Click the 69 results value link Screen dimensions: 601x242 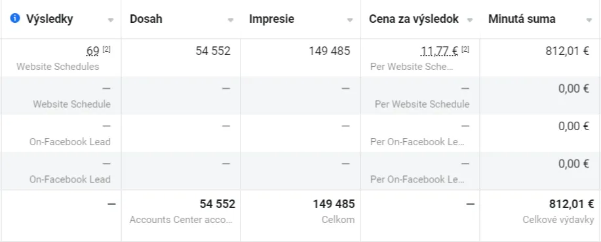[93, 51]
